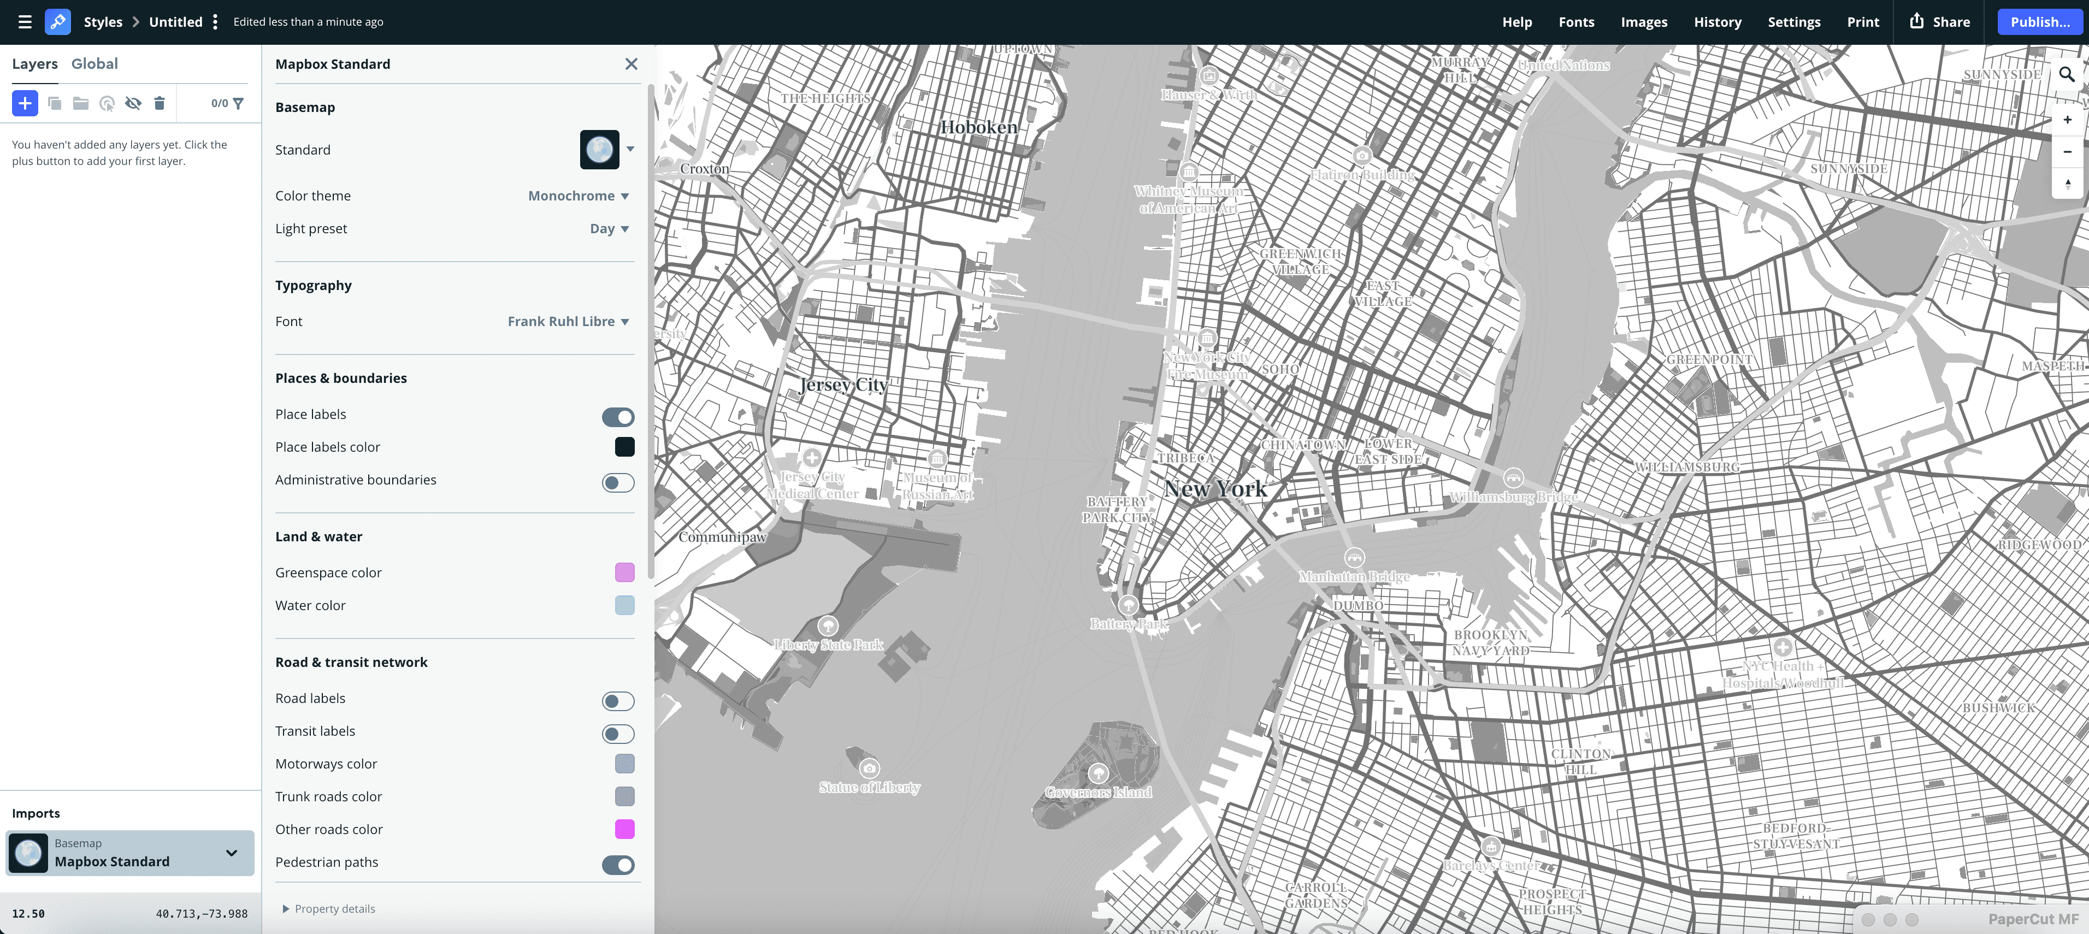The height and width of the screenshot is (934, 2089).
Task: Click the delete layer trash icon
Action: 159,103
